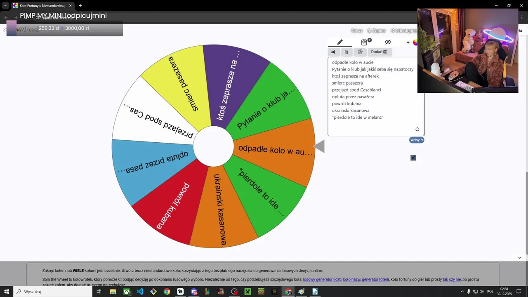Open Task View on the taskbar
This screenshot has height=297, width=528.
tap(99, 292)
